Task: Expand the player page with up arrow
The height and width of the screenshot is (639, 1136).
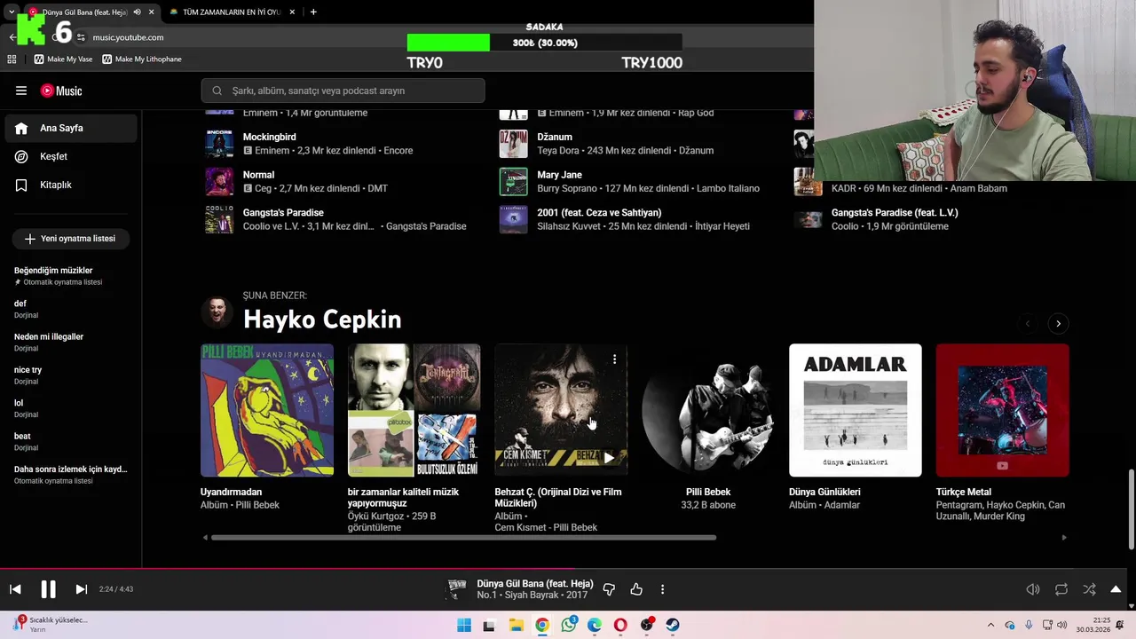Action: [1116, 589]
